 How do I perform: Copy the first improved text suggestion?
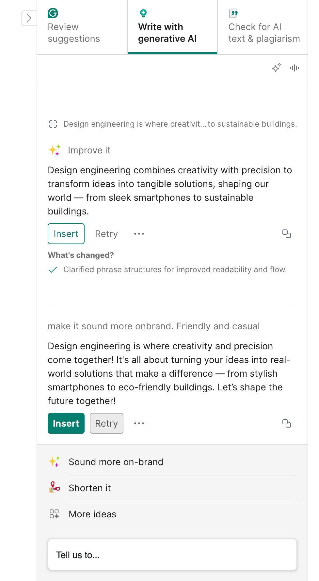coord(286,234)
